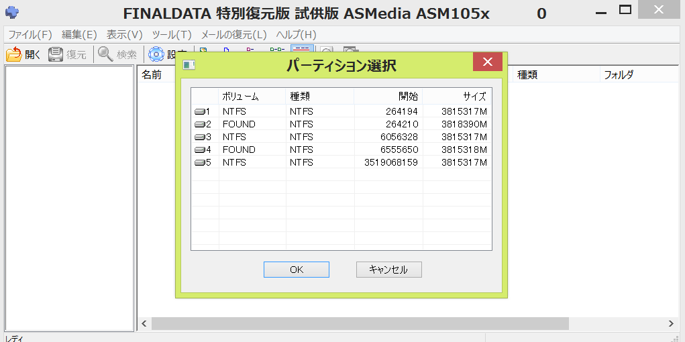Select the drive icon for partition 5
Screen dimensions: 685x342
point(199,162)
